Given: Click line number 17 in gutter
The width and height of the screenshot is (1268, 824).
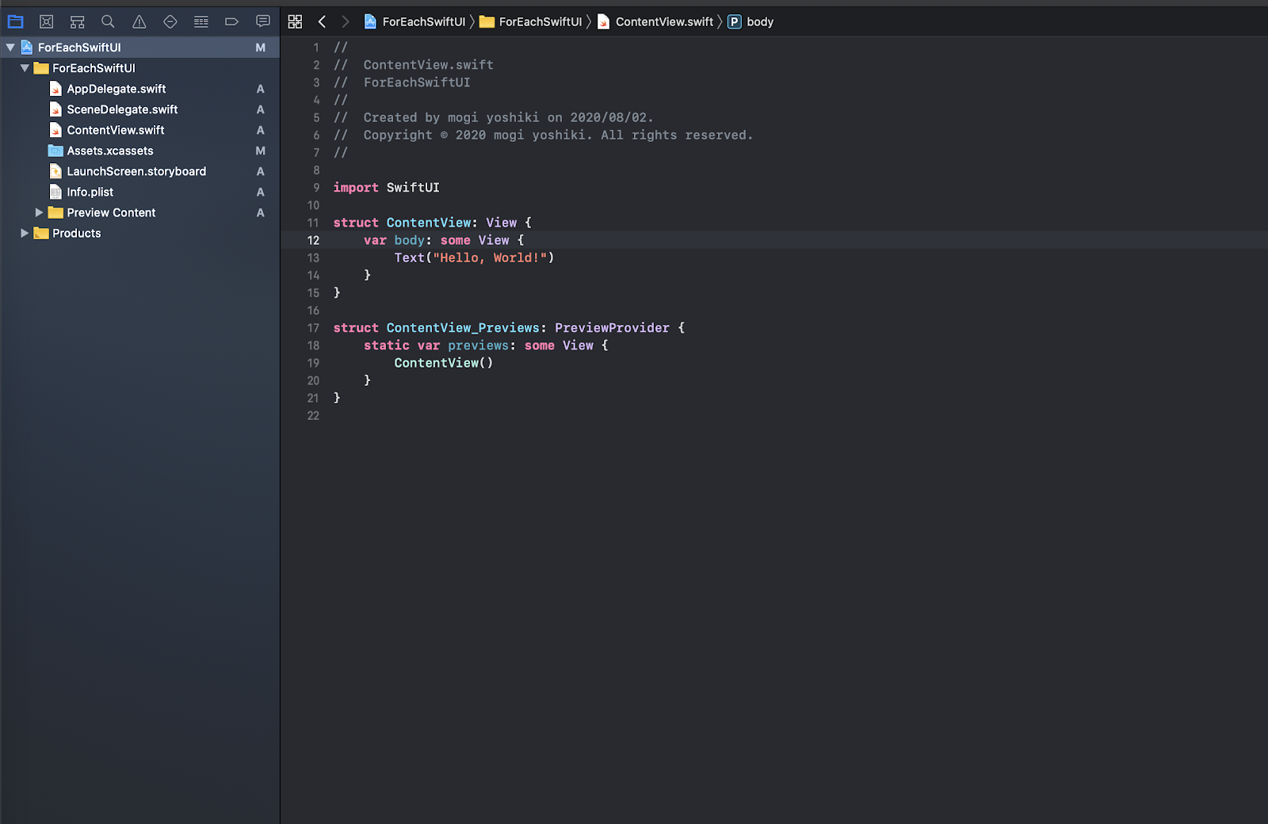Looking at the screenshot, I should (x=313, y=328).
